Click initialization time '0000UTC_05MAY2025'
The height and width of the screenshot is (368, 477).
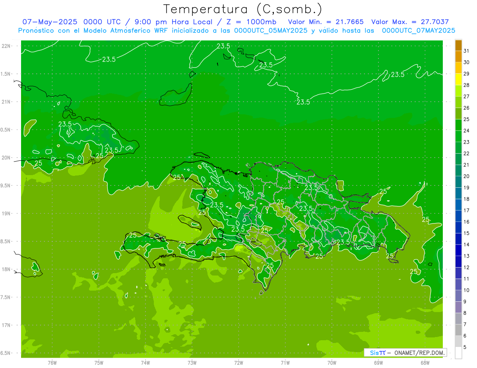[x=271, y=31]
